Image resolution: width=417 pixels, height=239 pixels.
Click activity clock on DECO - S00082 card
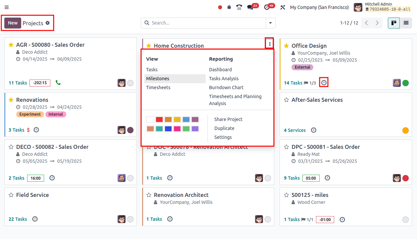click(52, 178)
